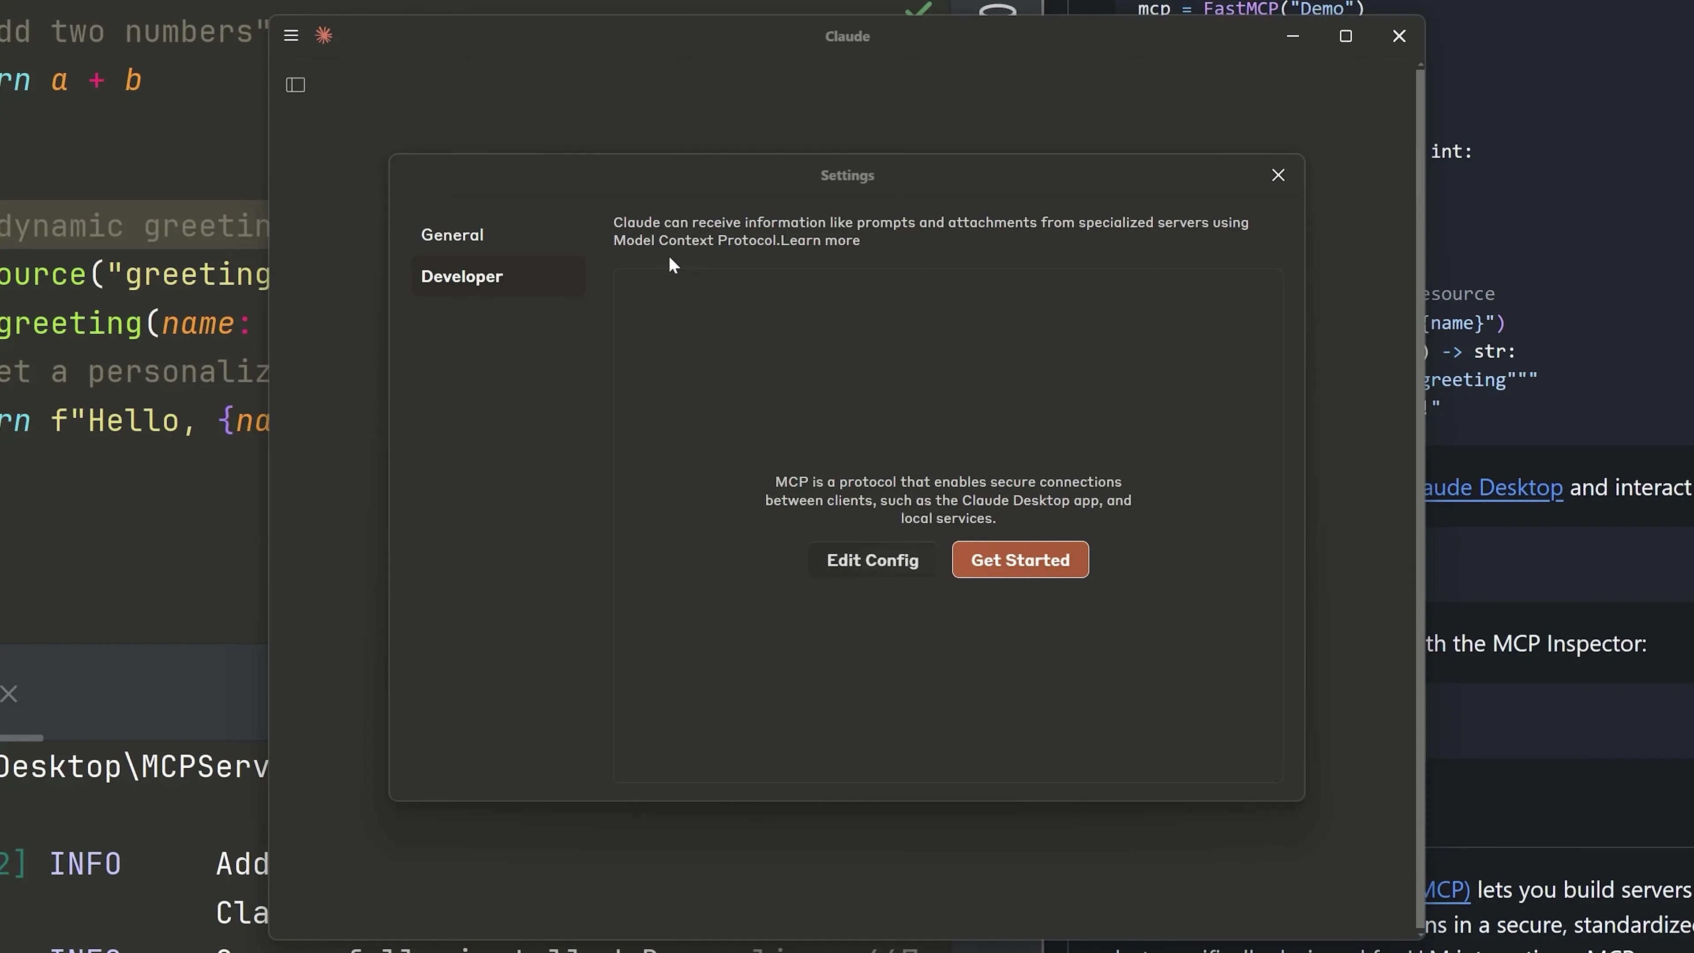Open the hamburger menu in Claude window

291,35
